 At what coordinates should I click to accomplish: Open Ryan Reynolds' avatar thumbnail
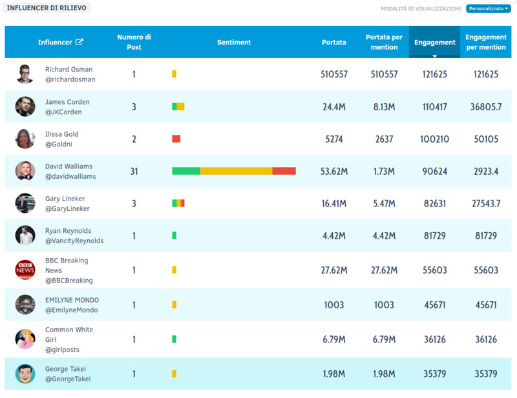pos(25,235)
